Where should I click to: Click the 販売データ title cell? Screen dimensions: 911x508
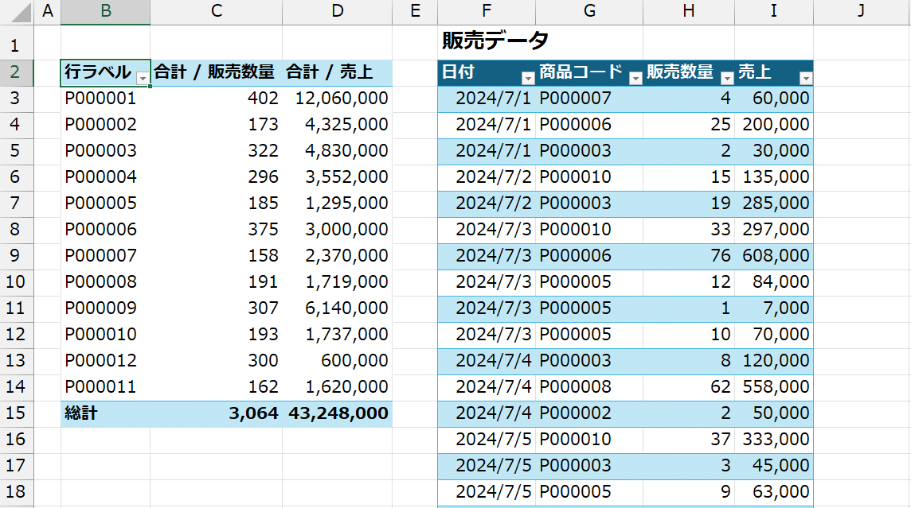487,41
